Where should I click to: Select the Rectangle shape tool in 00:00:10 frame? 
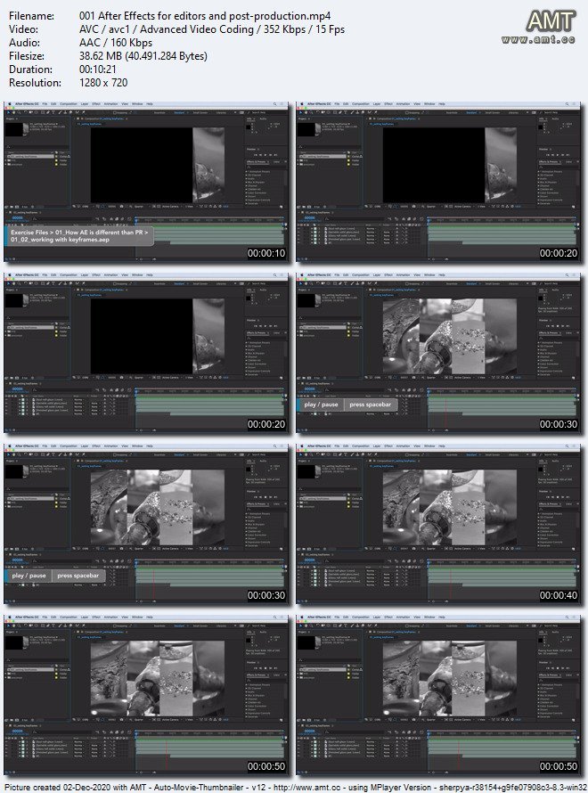click(x=43, y=112)
